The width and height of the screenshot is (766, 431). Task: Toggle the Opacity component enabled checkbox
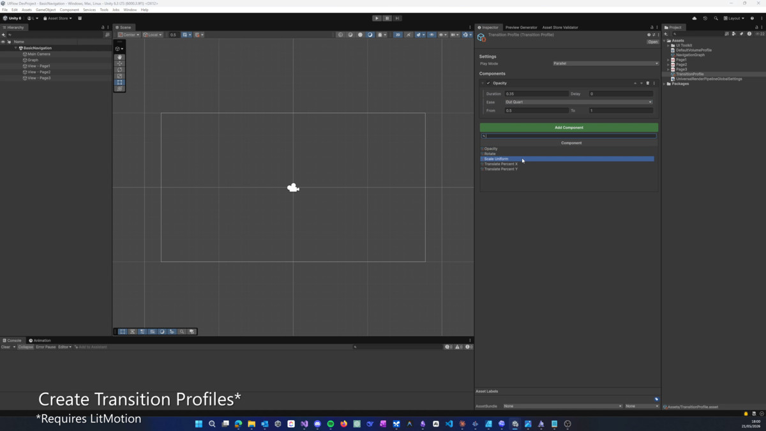(x=488, y=83)
